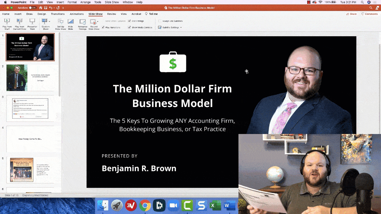Select slide 2 Carl Sagan thumbnail
This screenshot has height=214, width=381.
(30, 78)
